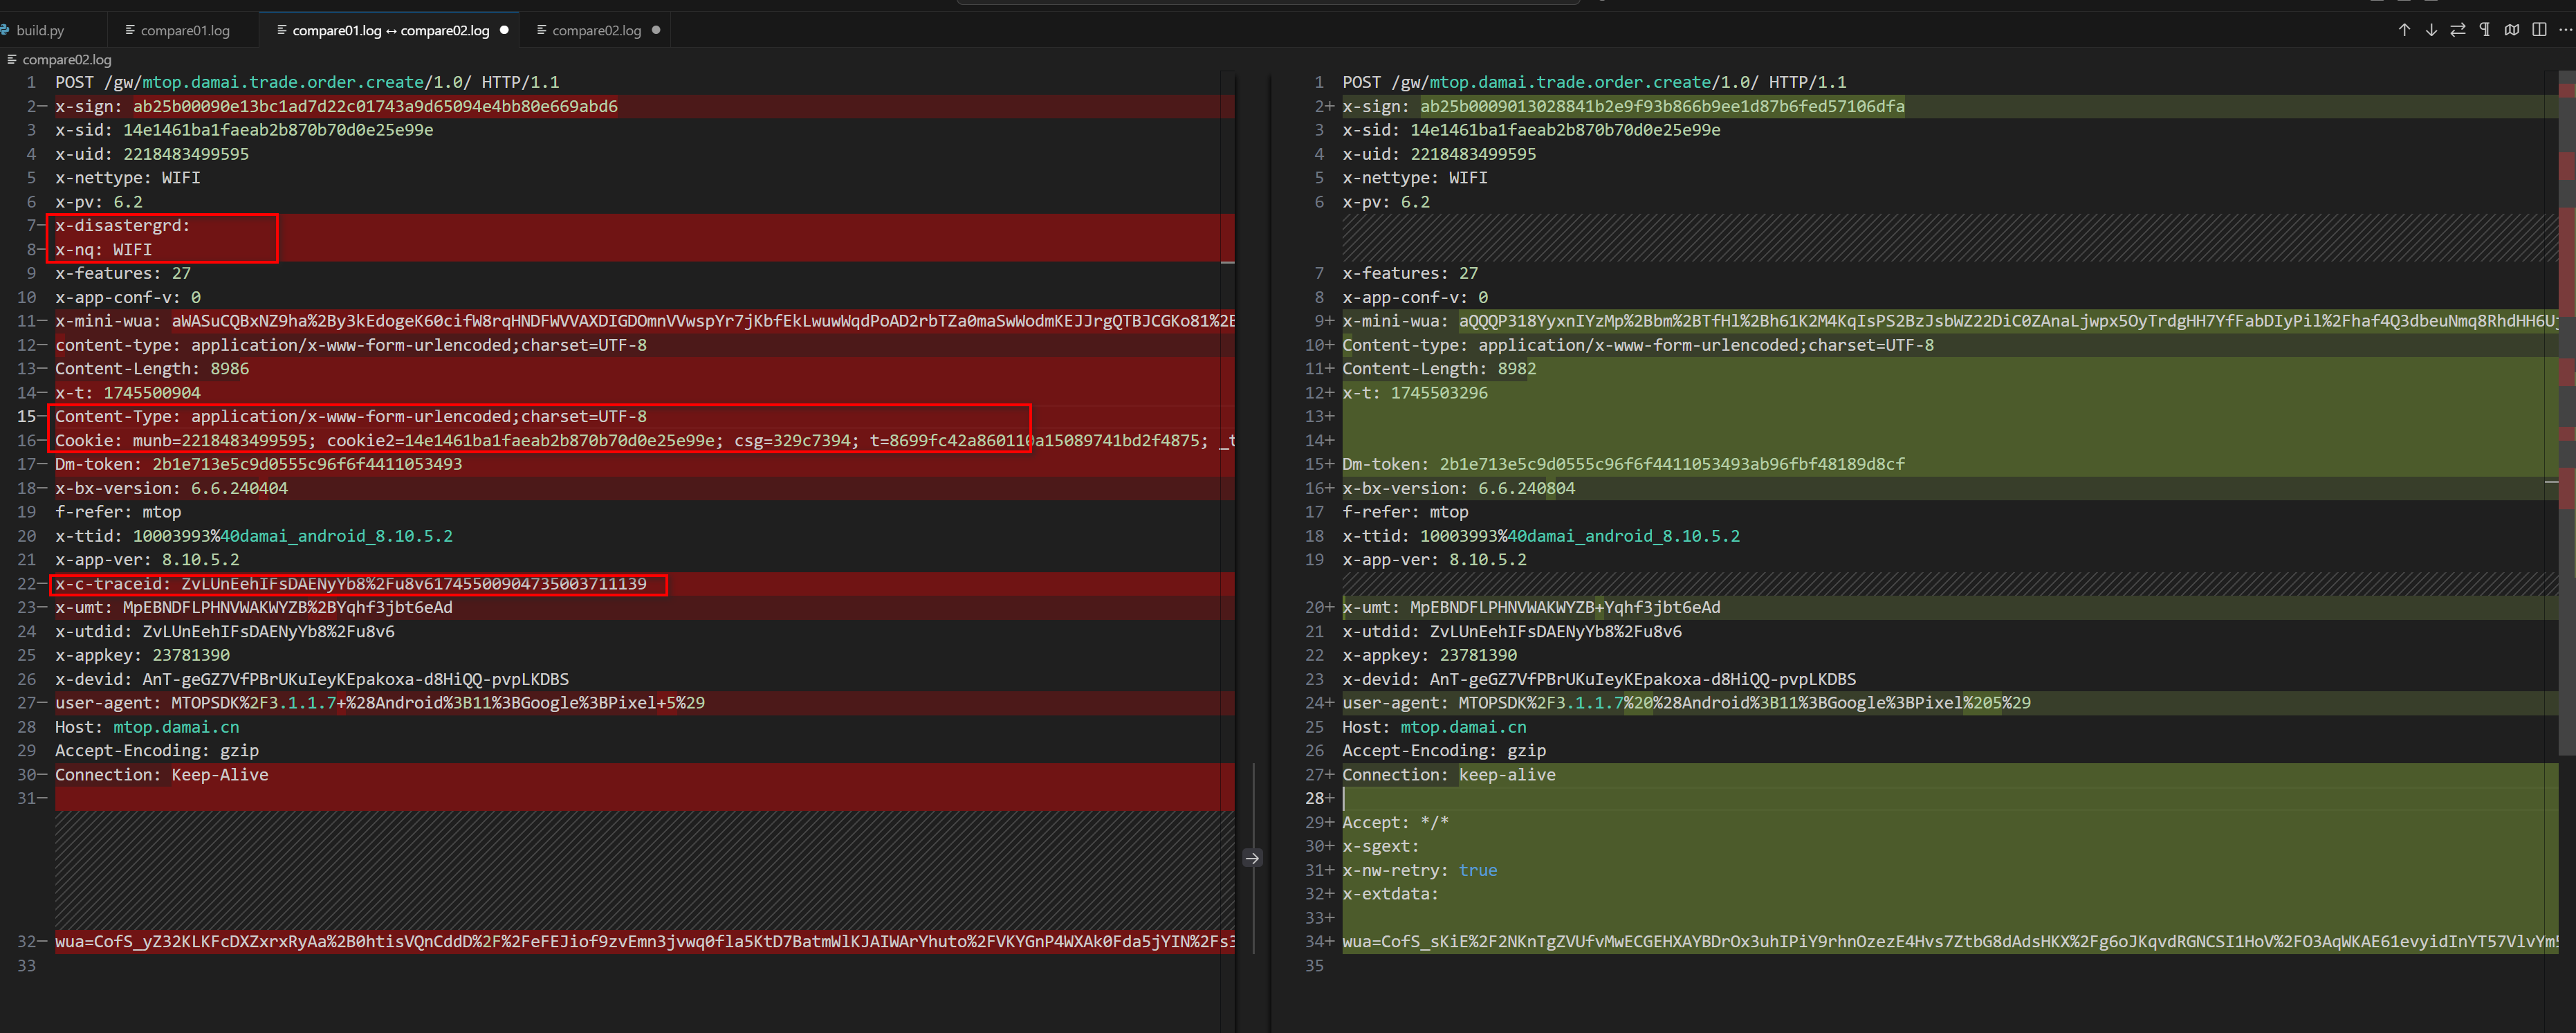Toggle the collapse unchanged regions map icon
The width and height of the screenshot is (2576, 1033).
pos(2512,30)
